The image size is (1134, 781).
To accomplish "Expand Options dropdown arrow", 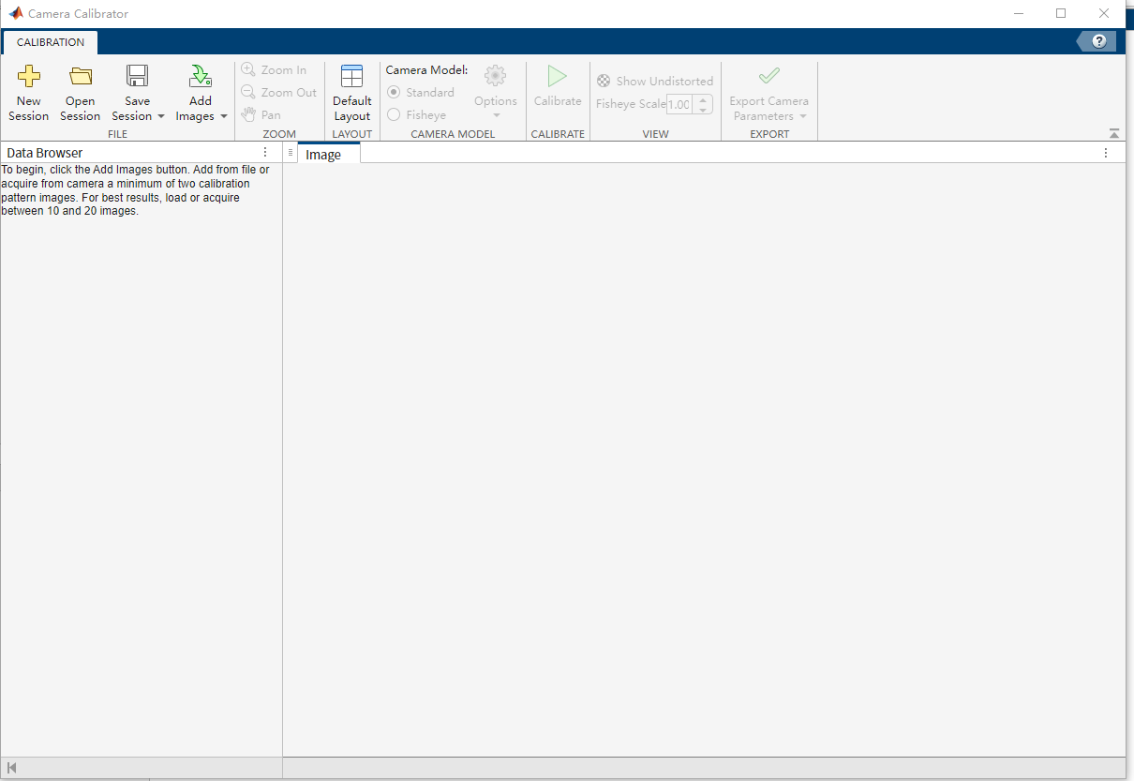I will point(496,116).
